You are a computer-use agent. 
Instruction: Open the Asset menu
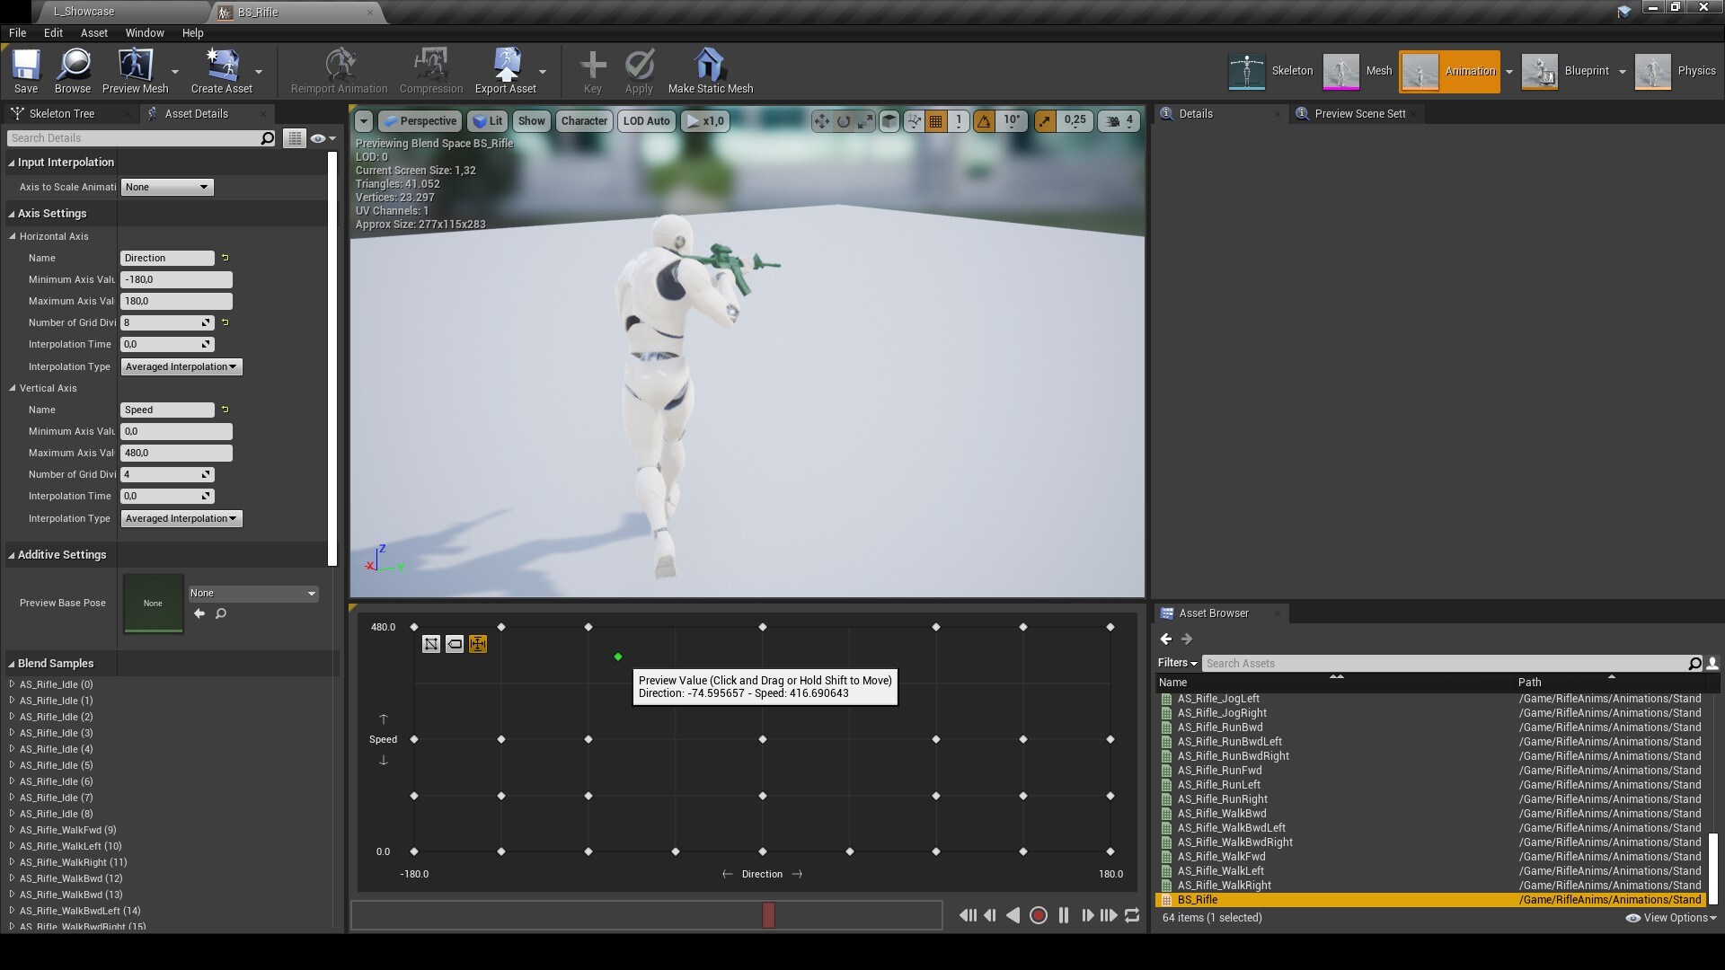click(x=93, y=32)
